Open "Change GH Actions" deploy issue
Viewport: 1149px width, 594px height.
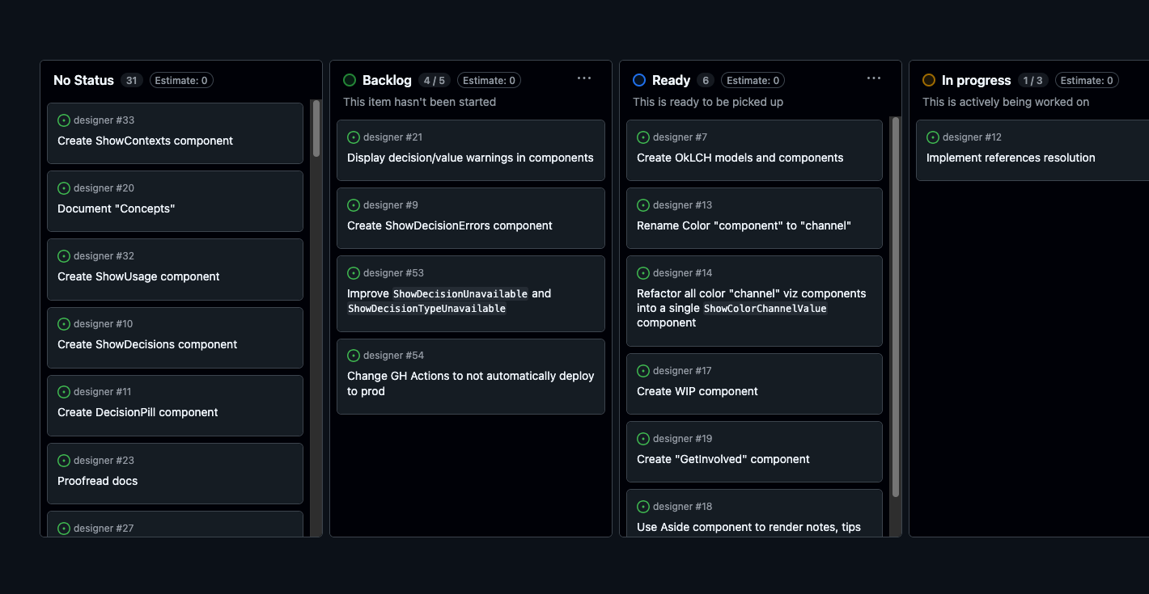pos(471,383)
